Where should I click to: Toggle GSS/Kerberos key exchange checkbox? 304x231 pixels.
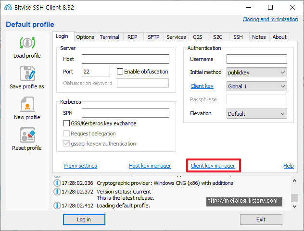66,123
